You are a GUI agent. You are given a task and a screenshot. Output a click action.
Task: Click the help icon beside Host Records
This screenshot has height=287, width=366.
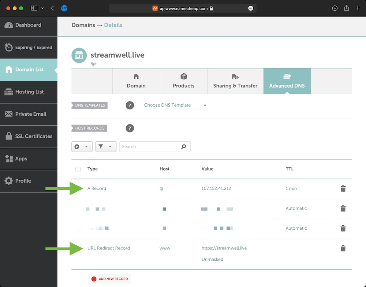[x=130, y=128]
